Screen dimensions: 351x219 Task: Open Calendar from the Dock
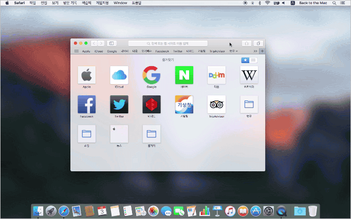pyautogui.click(x=102, y=211)
